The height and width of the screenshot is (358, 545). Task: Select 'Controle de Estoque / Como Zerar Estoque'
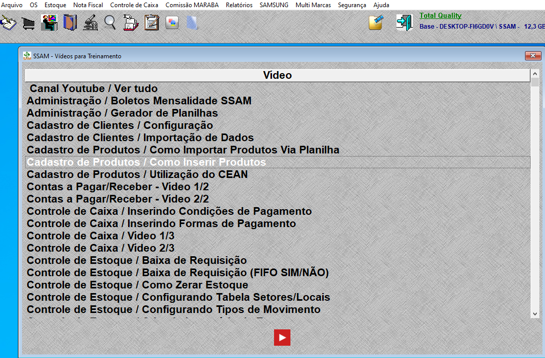point(137,285)
